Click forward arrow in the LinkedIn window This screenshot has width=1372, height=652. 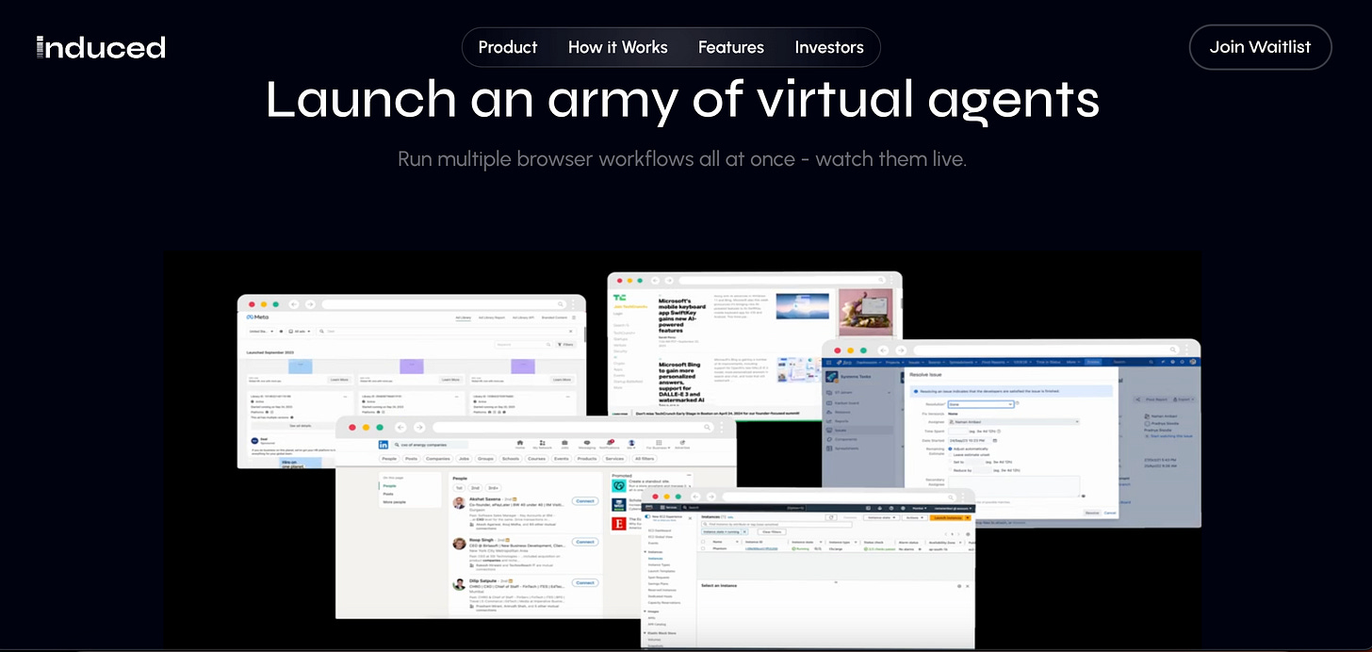[x=419, y=427]
